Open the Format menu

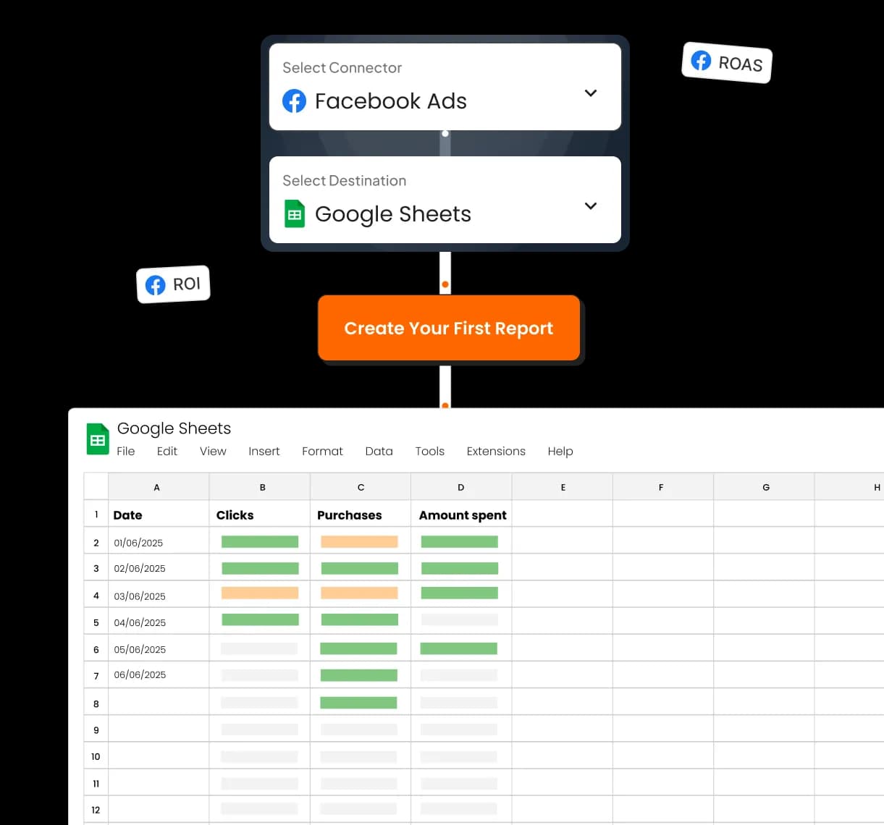pos(322,452)
